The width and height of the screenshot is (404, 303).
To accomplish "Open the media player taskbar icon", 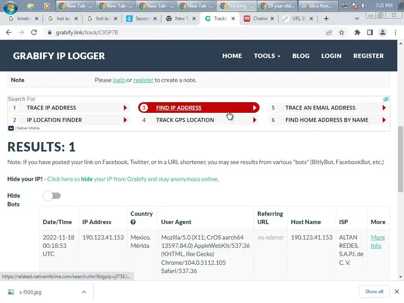I will 47,6.
